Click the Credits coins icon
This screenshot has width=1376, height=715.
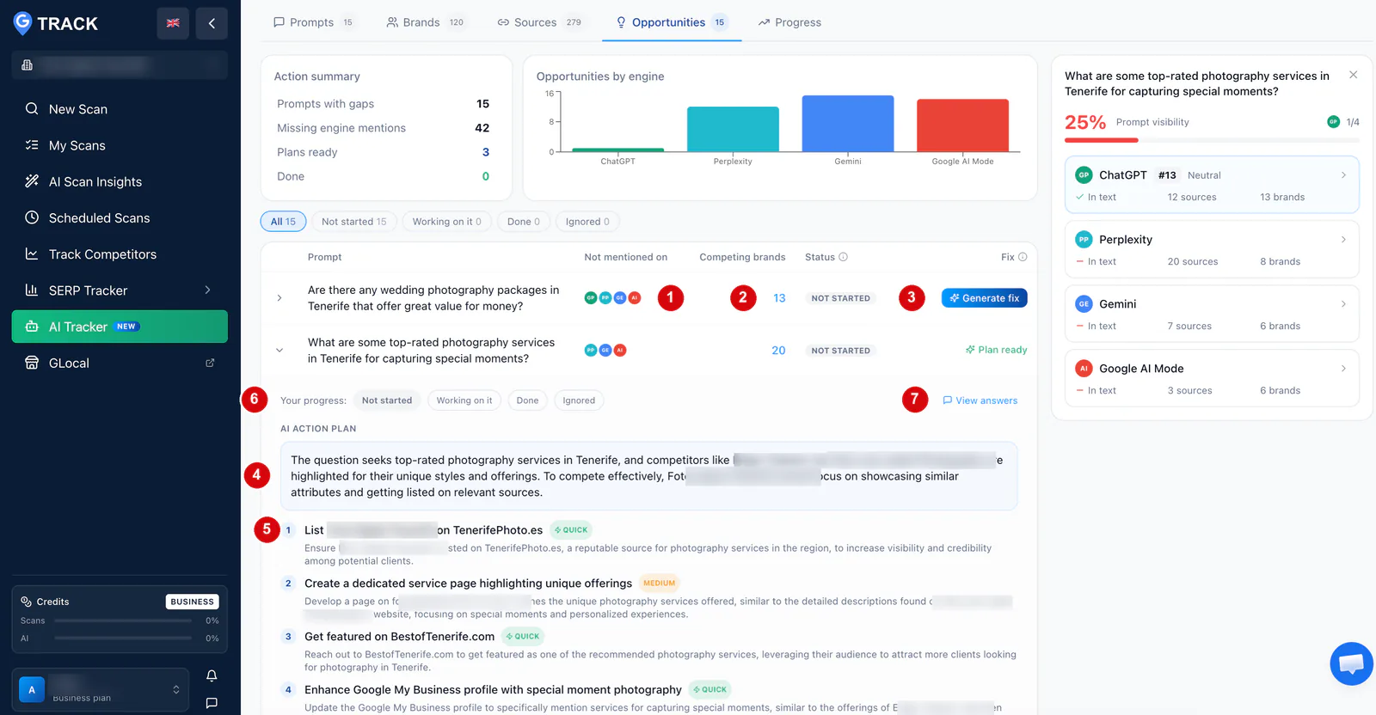27,602
